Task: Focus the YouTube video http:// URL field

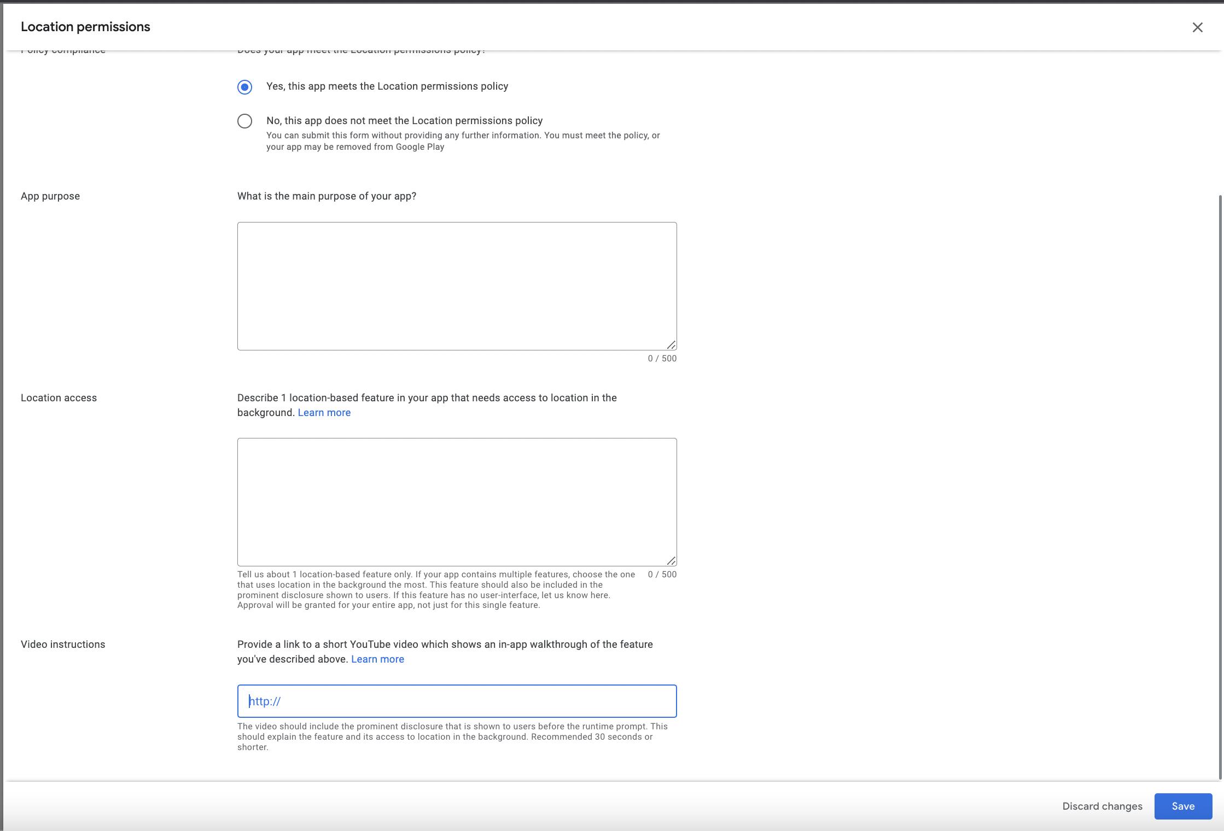Action: pos(457,701)
